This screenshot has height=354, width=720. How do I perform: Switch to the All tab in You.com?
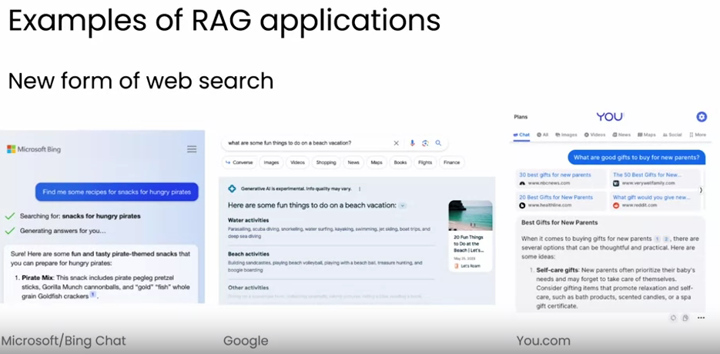(543, 135)
